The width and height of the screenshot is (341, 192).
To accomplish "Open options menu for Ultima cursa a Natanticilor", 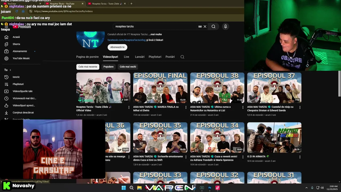I will (x=243, y=107).
